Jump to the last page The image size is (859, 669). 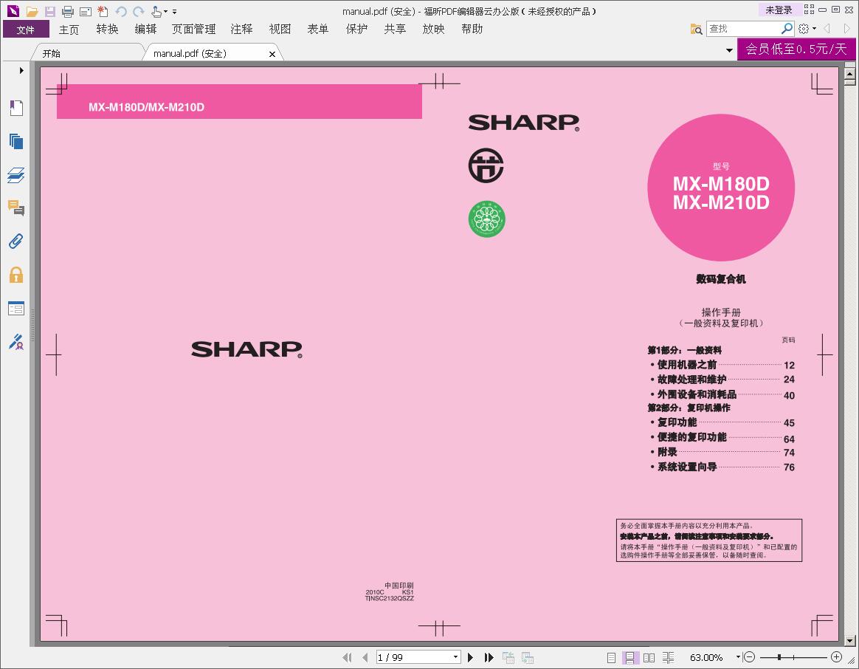tap(489, 657)
